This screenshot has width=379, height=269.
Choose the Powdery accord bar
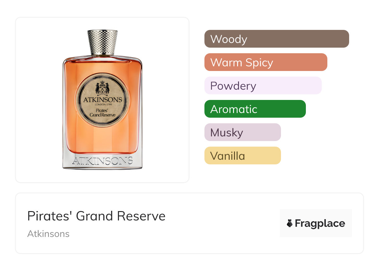263,86
